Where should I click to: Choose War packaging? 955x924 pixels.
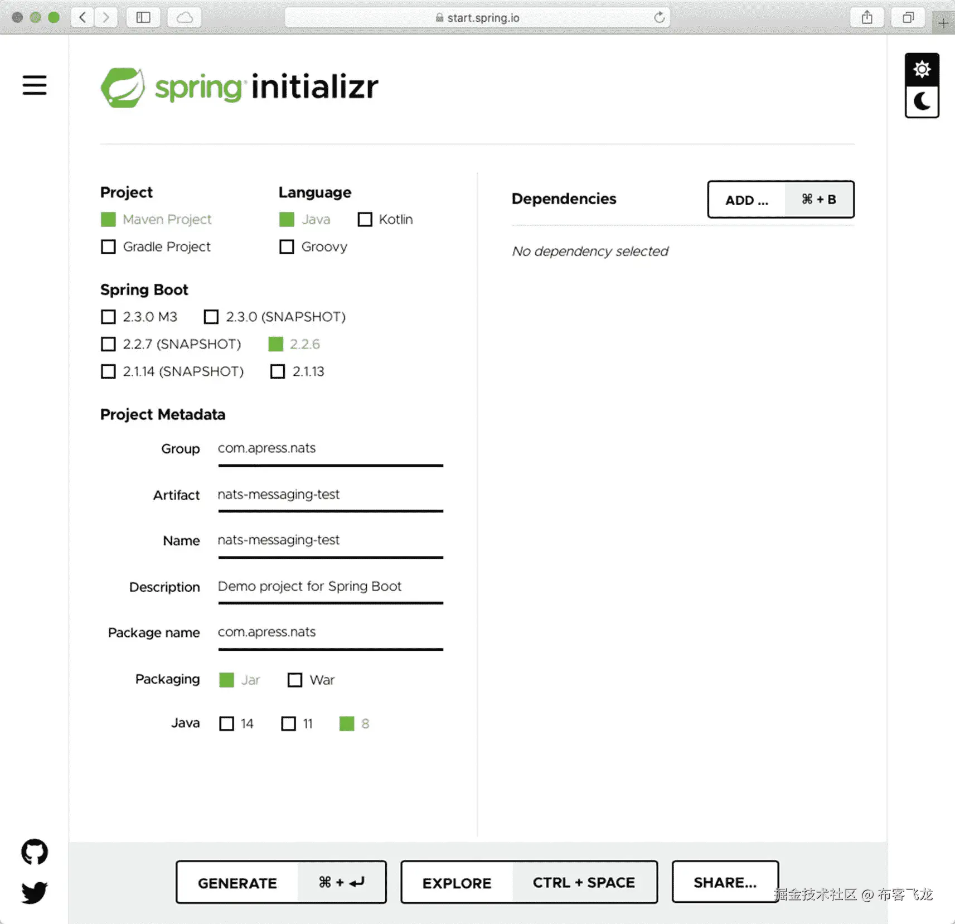[311, 680]
